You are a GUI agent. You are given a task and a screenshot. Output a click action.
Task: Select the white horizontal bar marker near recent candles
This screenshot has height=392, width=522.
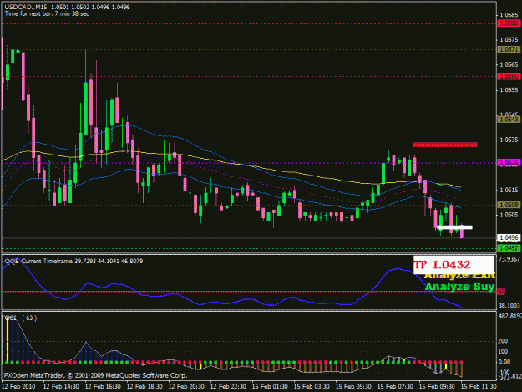click(x=454, y=228)
